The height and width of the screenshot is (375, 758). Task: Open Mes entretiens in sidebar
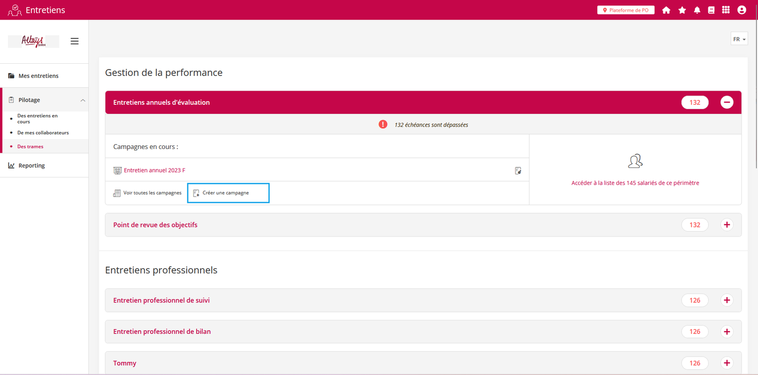38,76
